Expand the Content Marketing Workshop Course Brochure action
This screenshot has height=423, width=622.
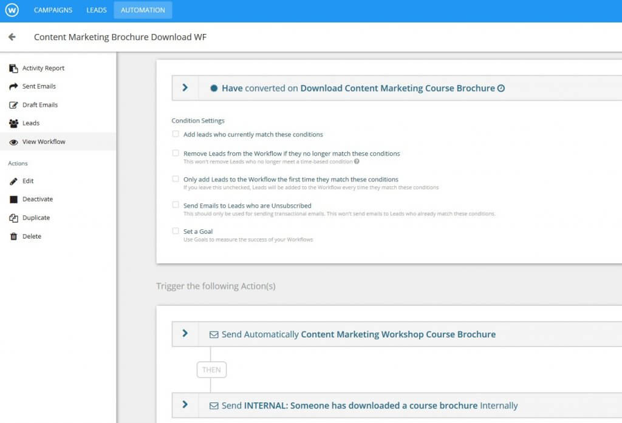pos(185,334)
